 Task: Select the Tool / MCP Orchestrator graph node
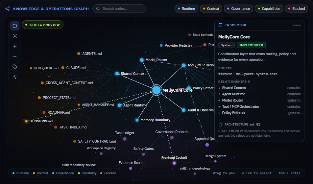pyautogui.click(x=183, y=65)
